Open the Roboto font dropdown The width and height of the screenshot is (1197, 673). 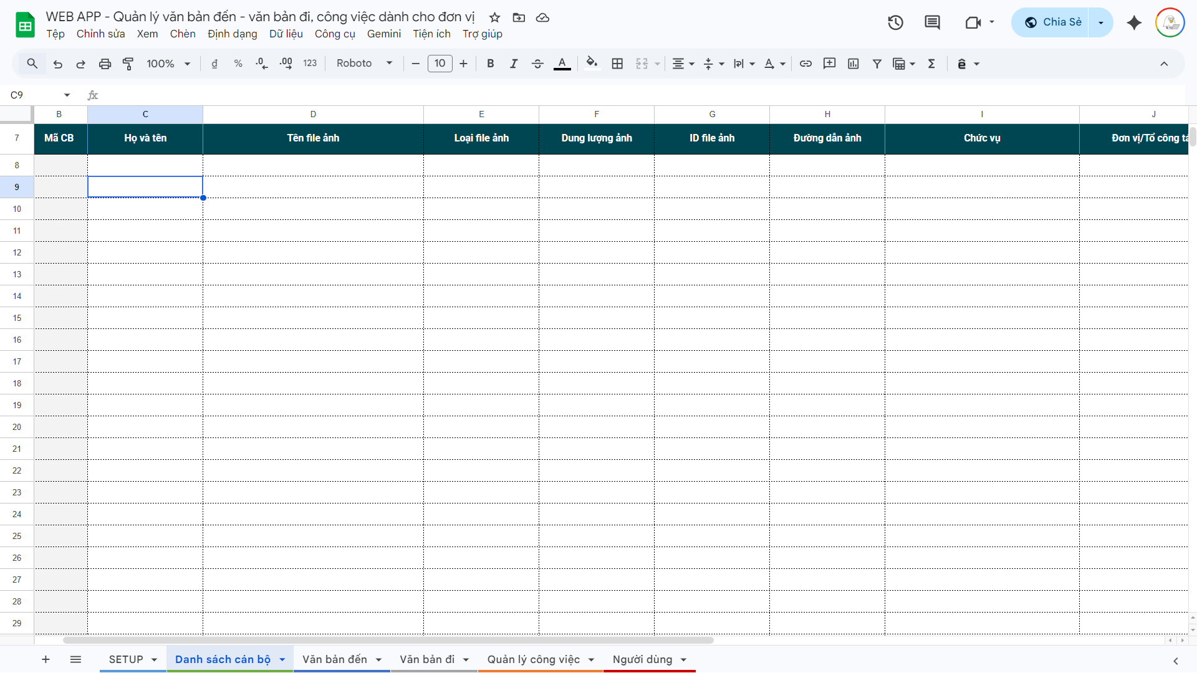click(364, 64)
